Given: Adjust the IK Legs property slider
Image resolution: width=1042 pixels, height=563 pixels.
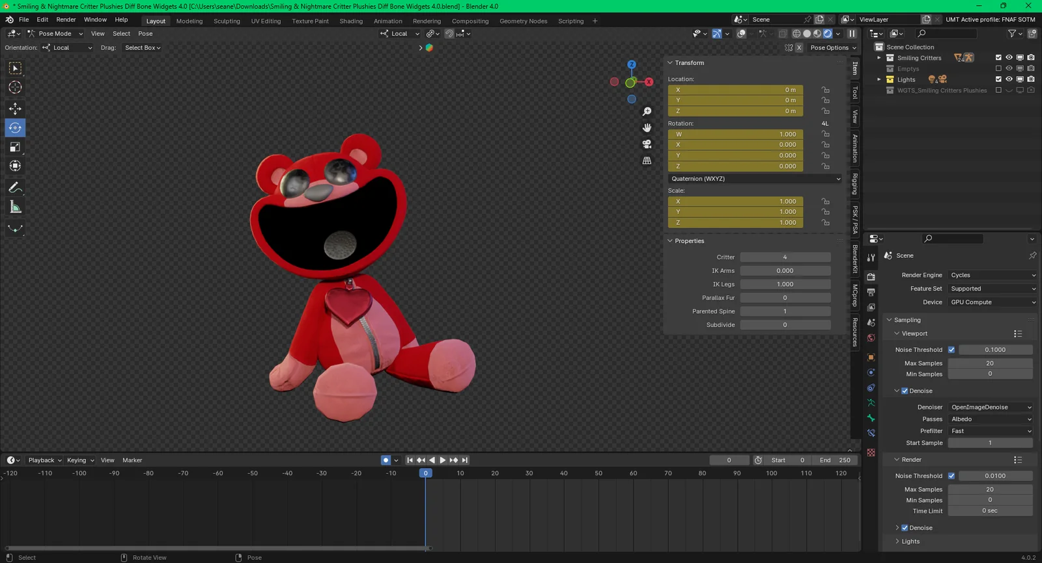Looking at the screenshot, I should [x=785, y=284].
